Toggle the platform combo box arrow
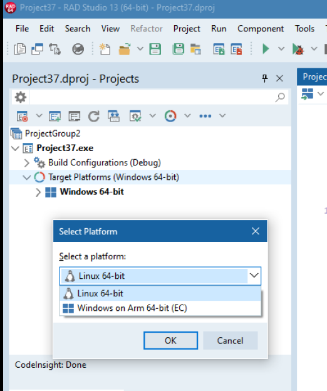The image size is (327, 391). (254, 276)
